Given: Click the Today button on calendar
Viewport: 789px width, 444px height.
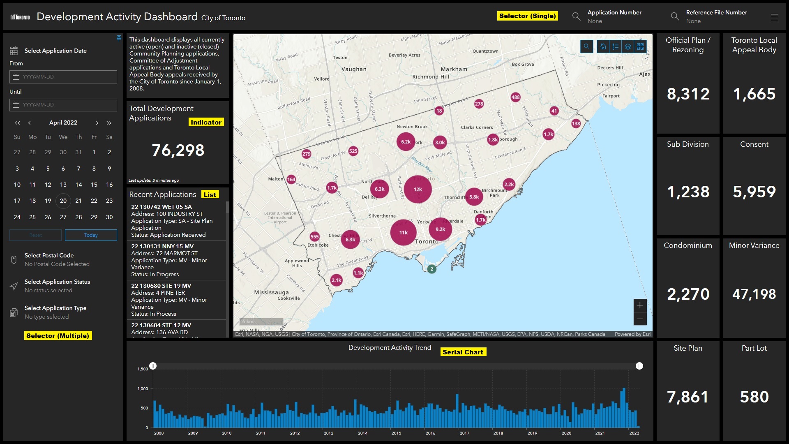Looking at the screenshot, I should tap(90, 235).
